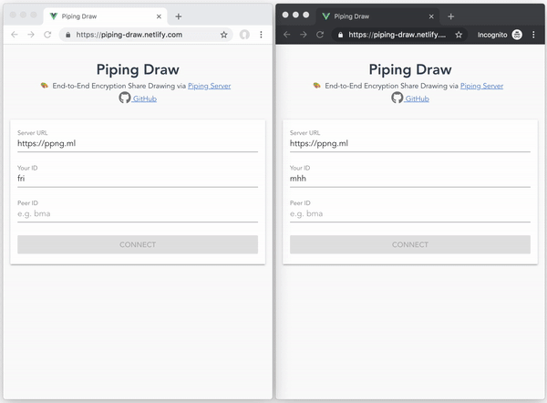
Task: Focus Your ID field containing fri
Action: [138, 179]
